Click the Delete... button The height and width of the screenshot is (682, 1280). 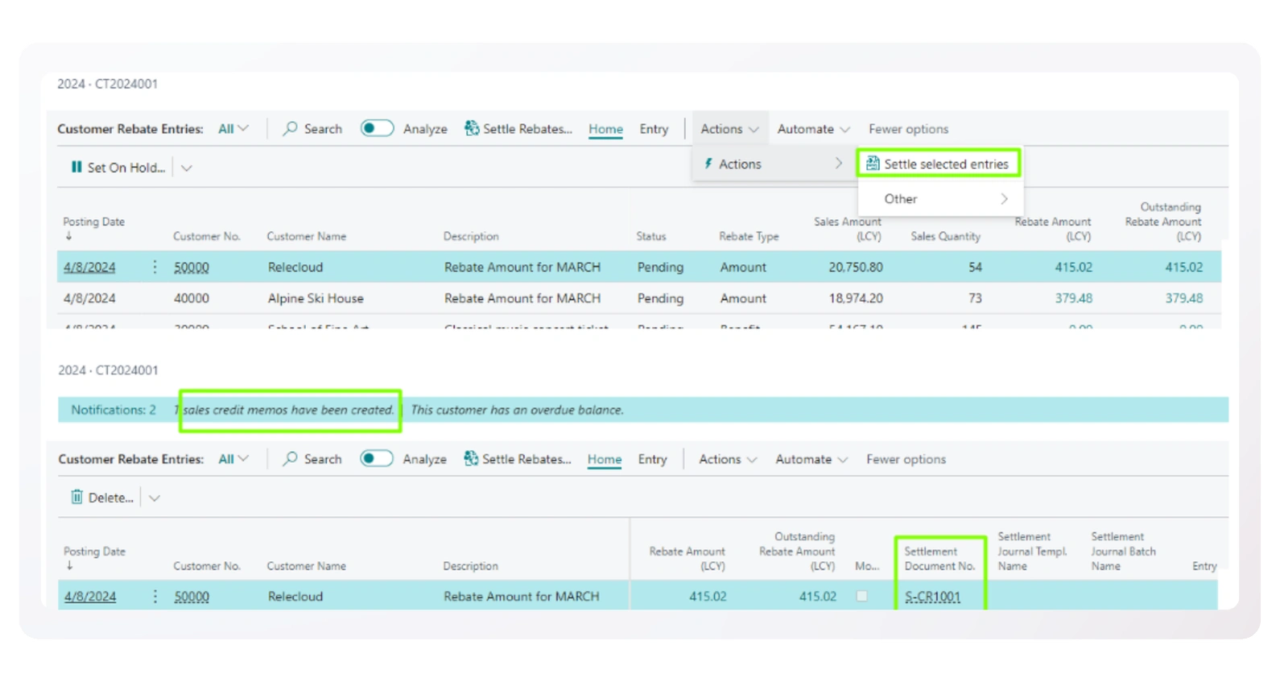click(102, 498)
